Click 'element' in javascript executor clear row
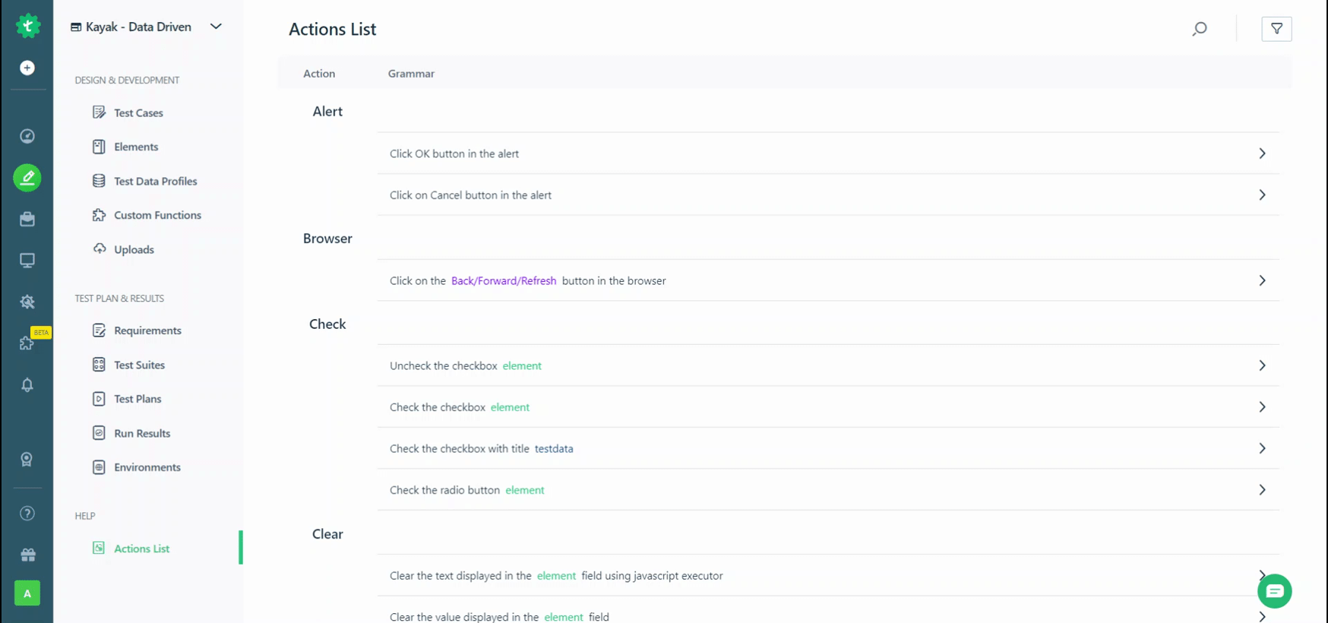 tap(556, 576)
